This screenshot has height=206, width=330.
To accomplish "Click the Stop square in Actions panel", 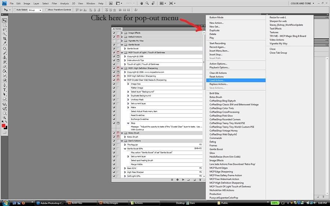I will coord(172,180).
